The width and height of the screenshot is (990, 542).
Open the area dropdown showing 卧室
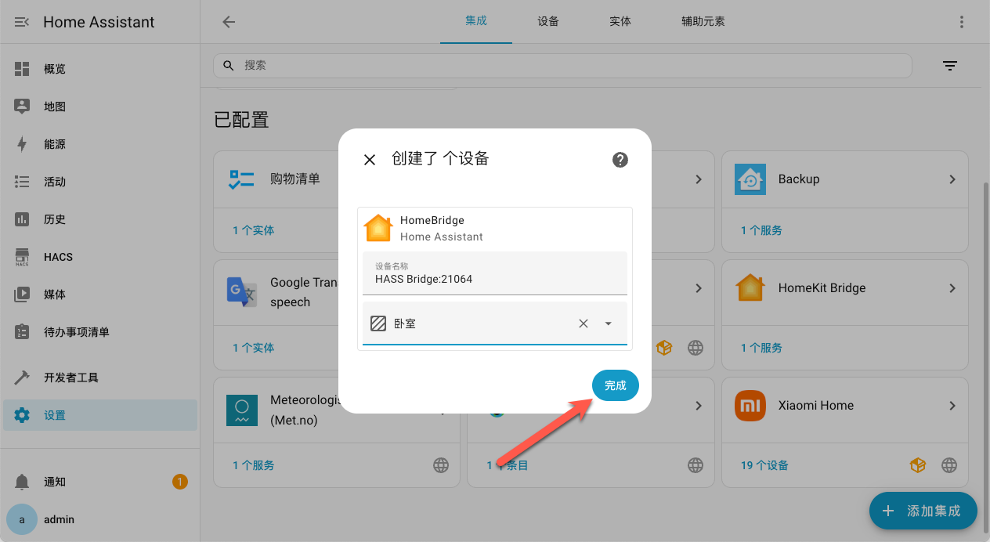(x=609, y=323)
